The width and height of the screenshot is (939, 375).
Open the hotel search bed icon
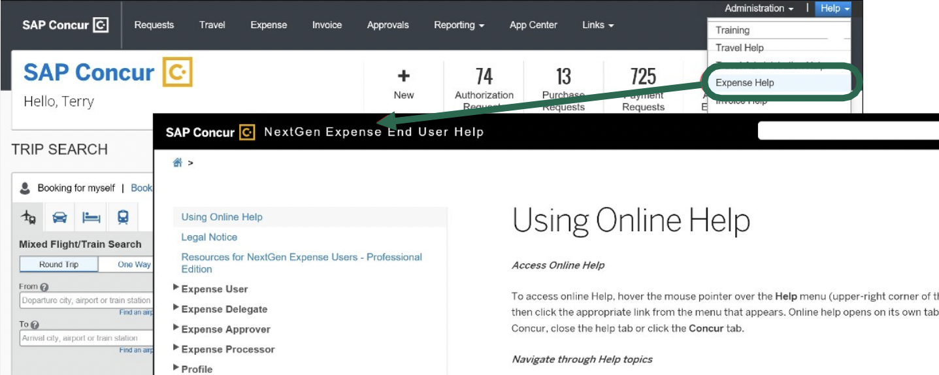pyautogui.click(x=91, y=218)
